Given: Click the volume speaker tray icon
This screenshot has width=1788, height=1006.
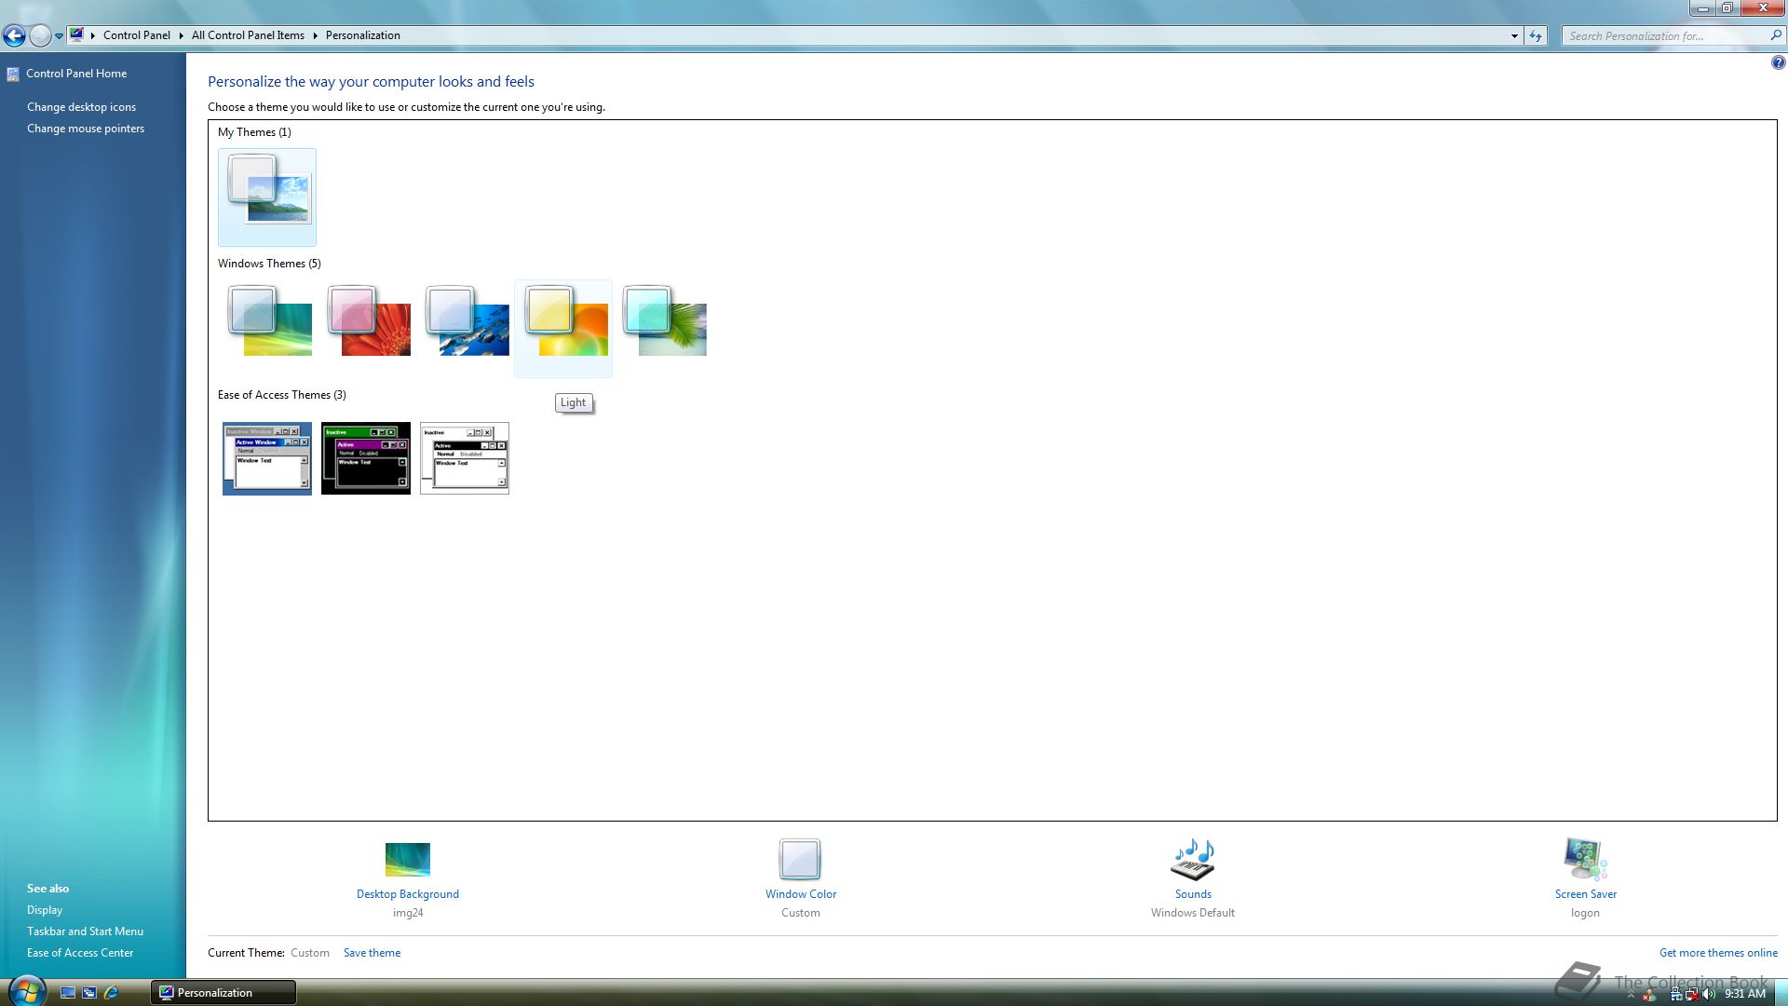Looking at the screenshot, I should (1709, 994).
